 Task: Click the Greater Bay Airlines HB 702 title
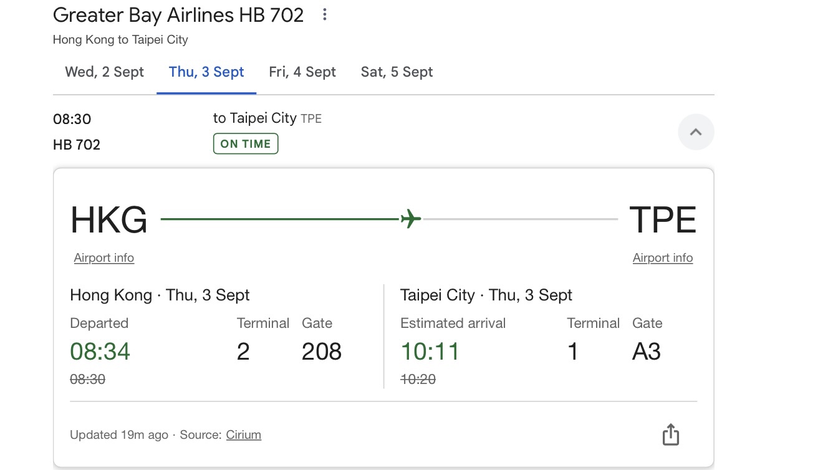coord(178,15)
